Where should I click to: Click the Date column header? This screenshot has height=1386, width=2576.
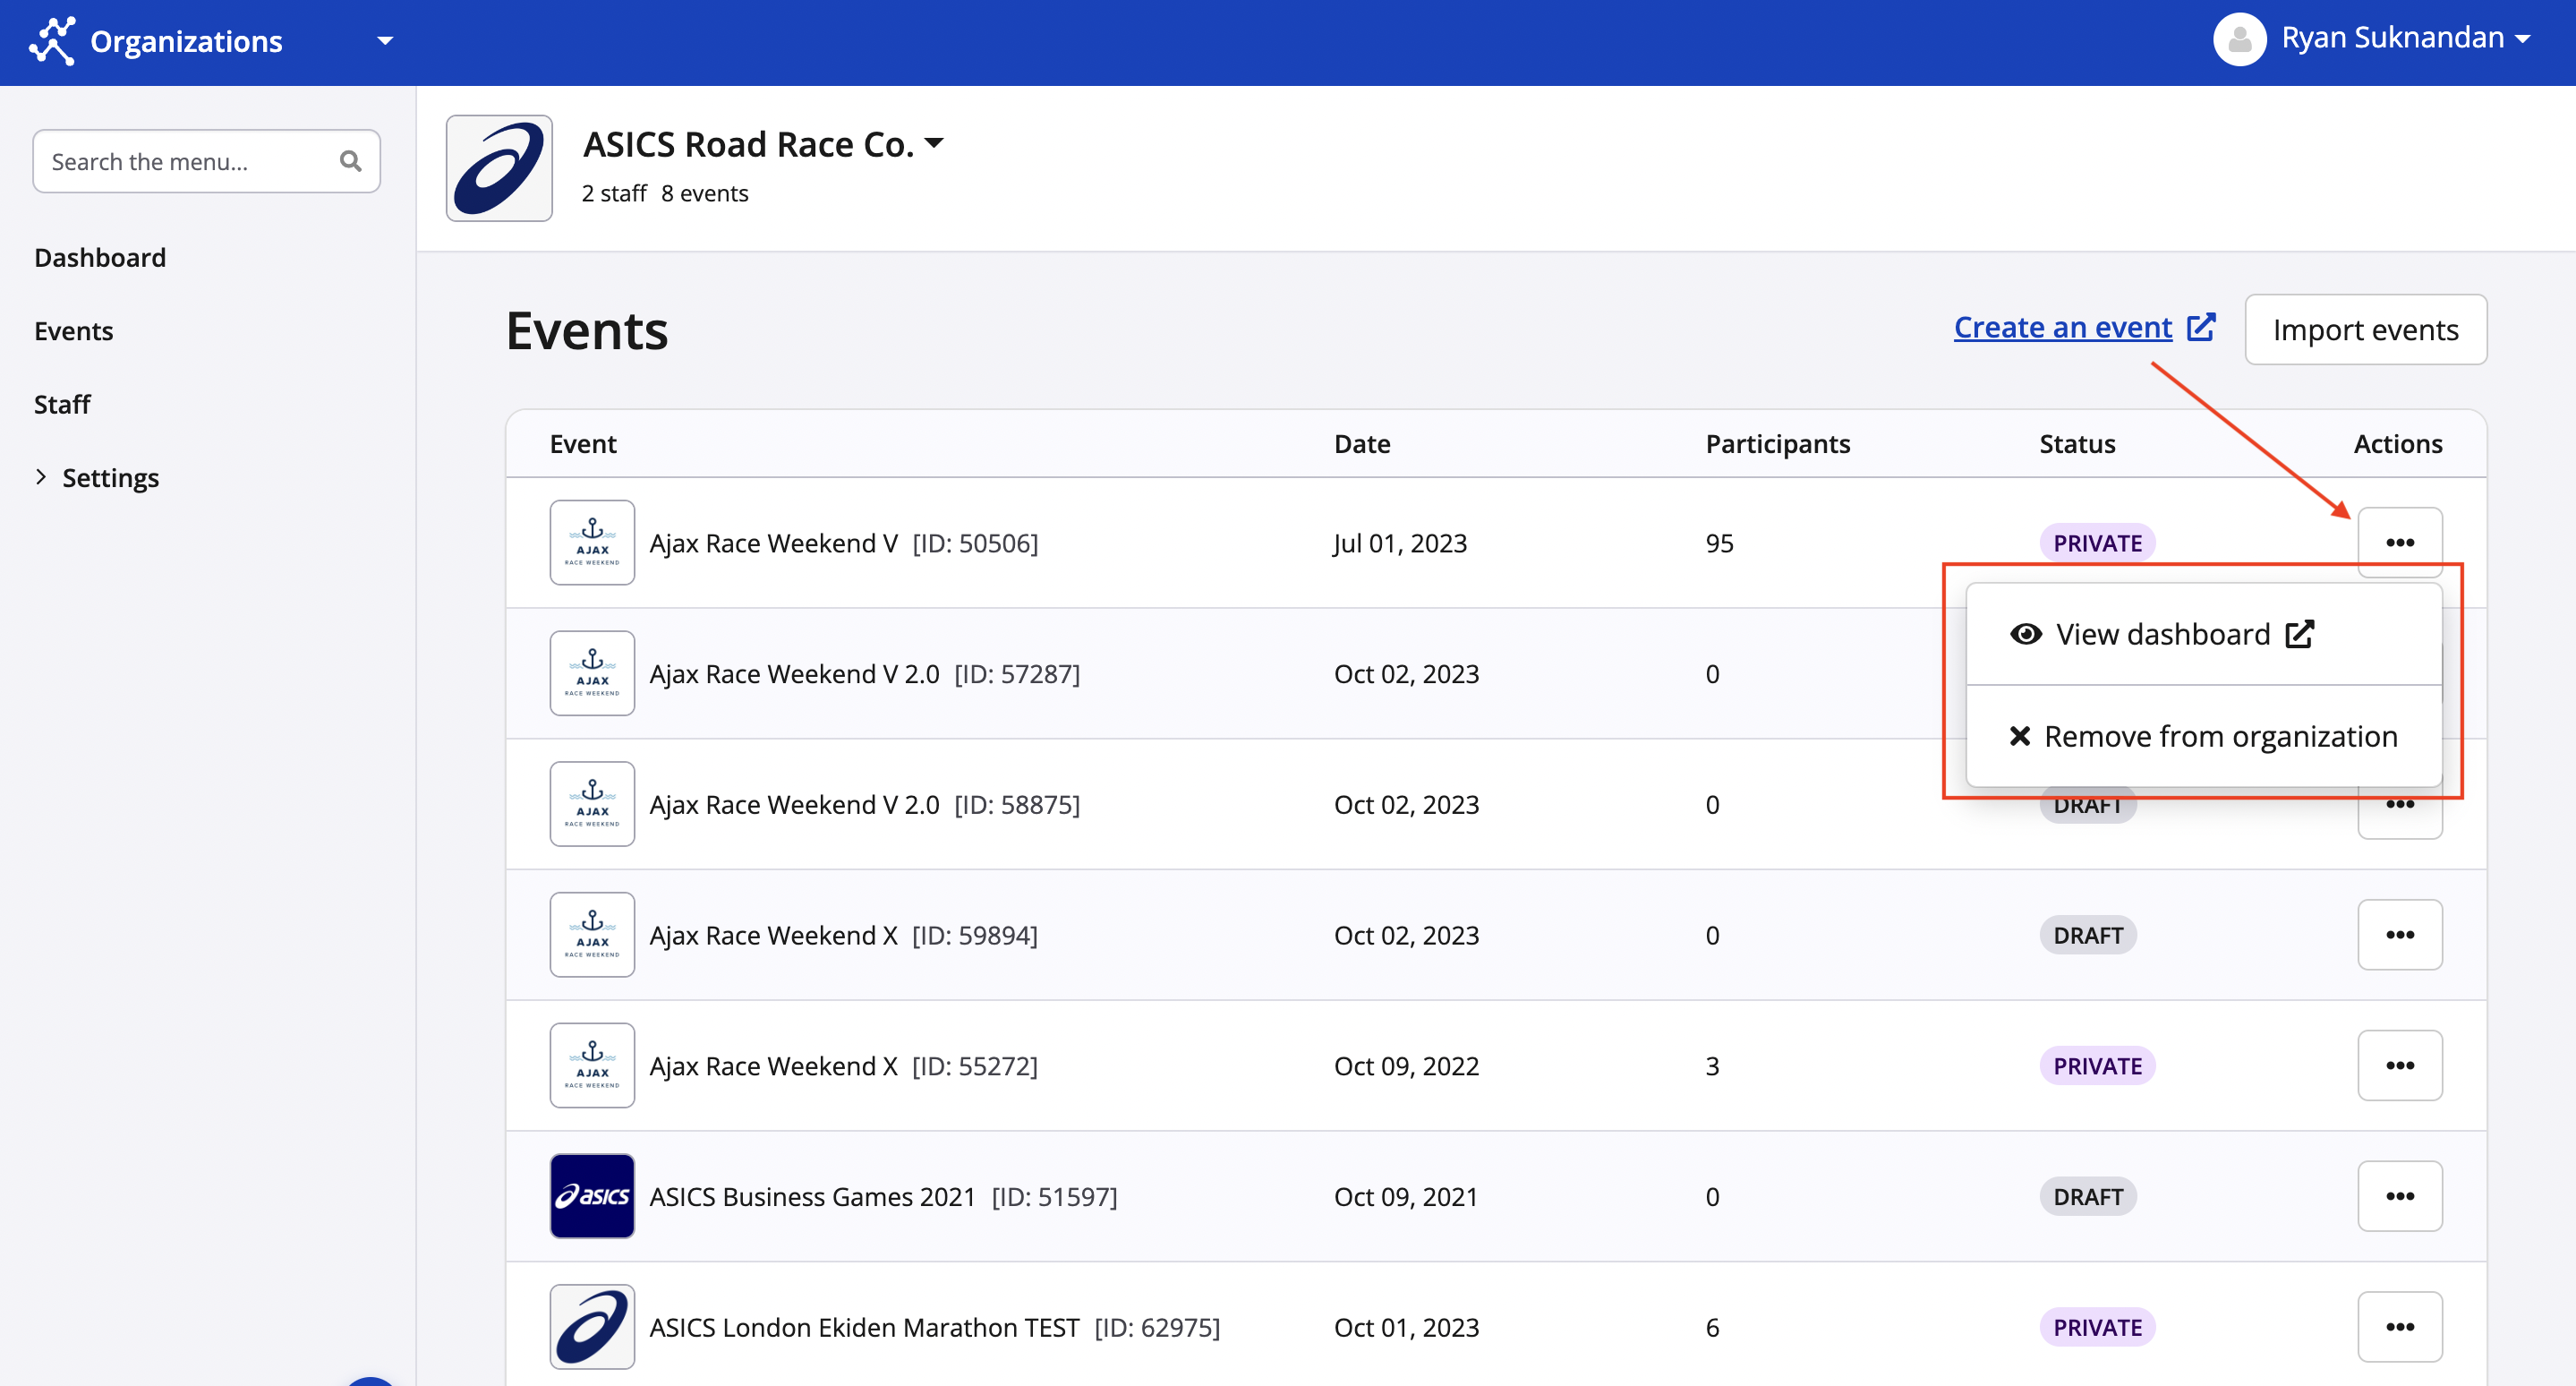coord(1362,444)
